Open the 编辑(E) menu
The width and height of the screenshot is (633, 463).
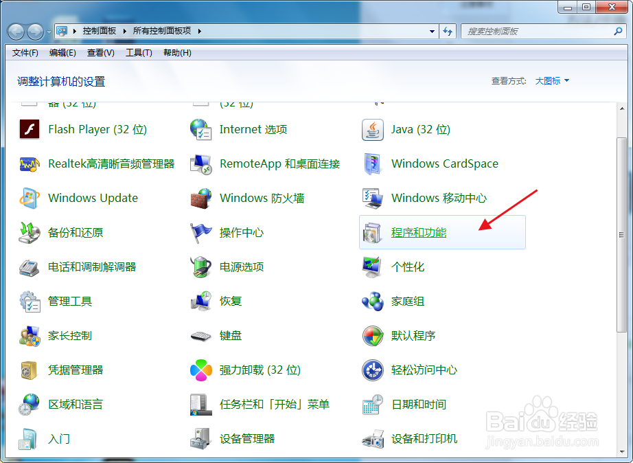point(62,53)
